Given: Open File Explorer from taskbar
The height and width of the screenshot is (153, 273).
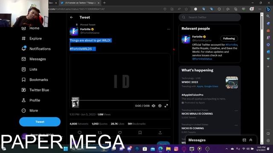Looking at the screenshot, I should click(168, 149).
